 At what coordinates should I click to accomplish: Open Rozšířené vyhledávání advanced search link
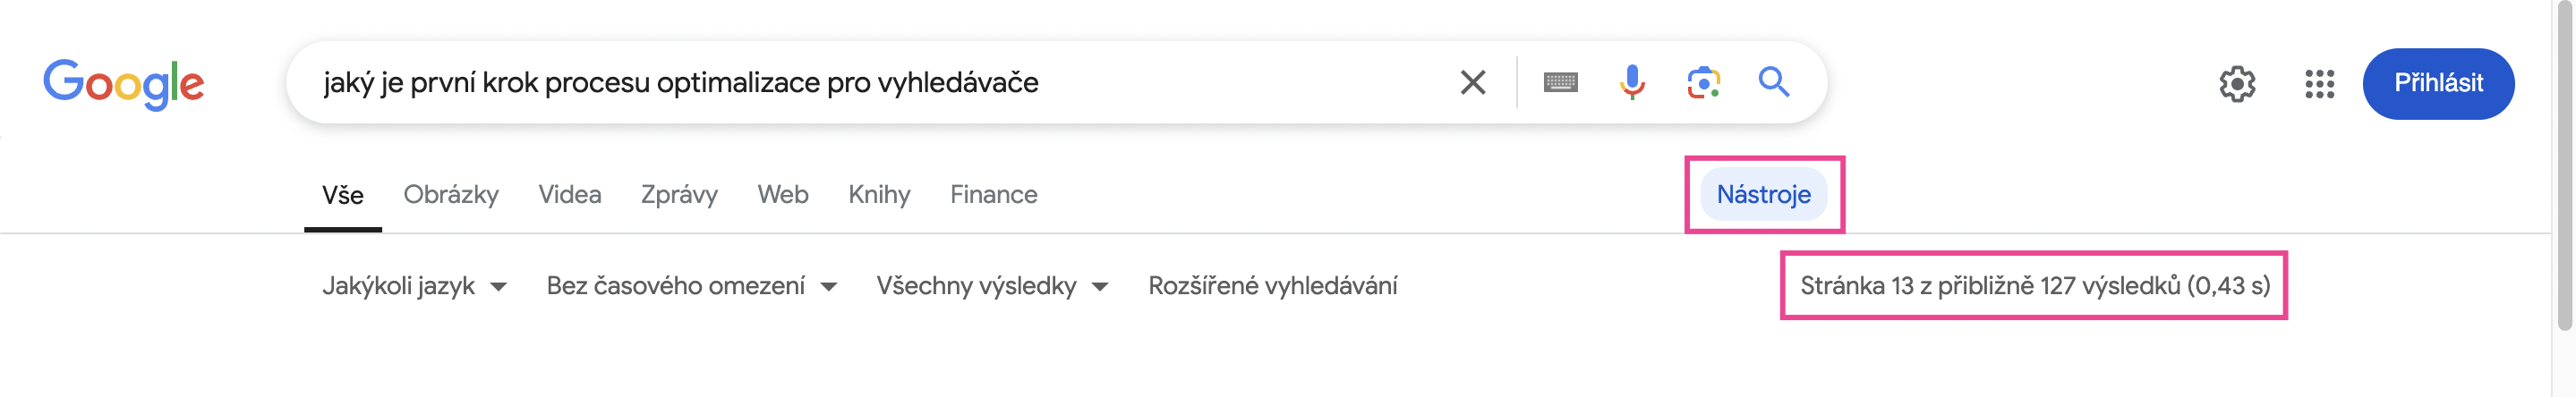click(1272, 286)
